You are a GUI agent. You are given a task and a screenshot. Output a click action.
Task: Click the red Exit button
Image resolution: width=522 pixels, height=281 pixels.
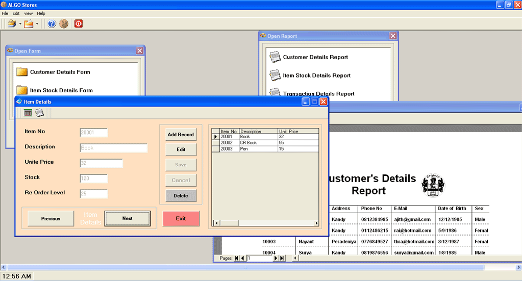(181, 218)
